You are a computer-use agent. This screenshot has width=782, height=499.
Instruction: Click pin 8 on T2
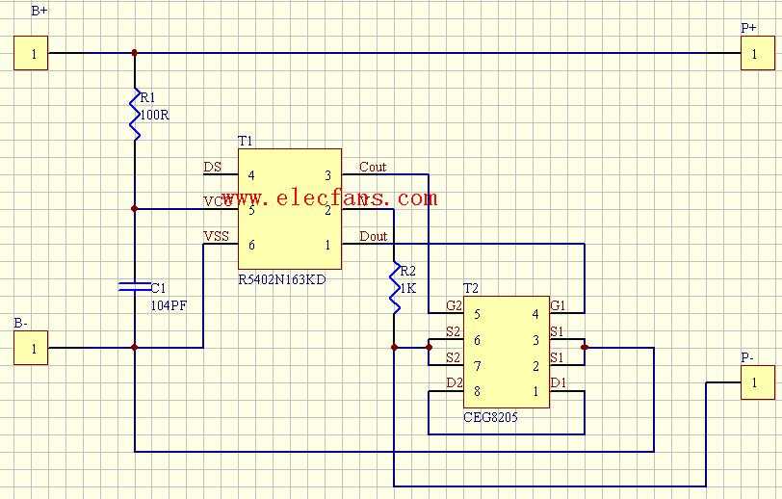pos(478,392)
